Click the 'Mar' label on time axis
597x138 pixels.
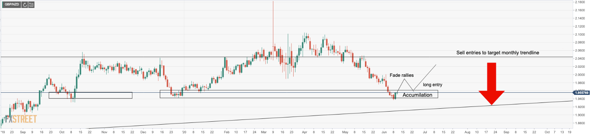264,132
